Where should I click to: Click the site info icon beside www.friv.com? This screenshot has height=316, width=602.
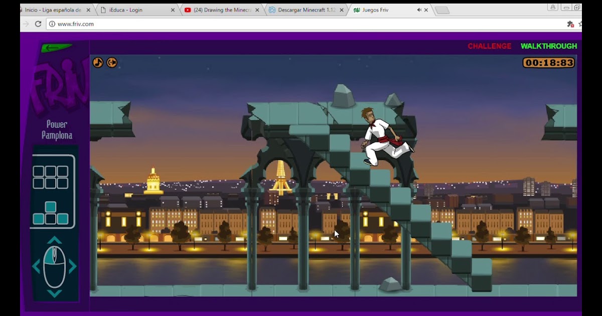tap(52, 24)
